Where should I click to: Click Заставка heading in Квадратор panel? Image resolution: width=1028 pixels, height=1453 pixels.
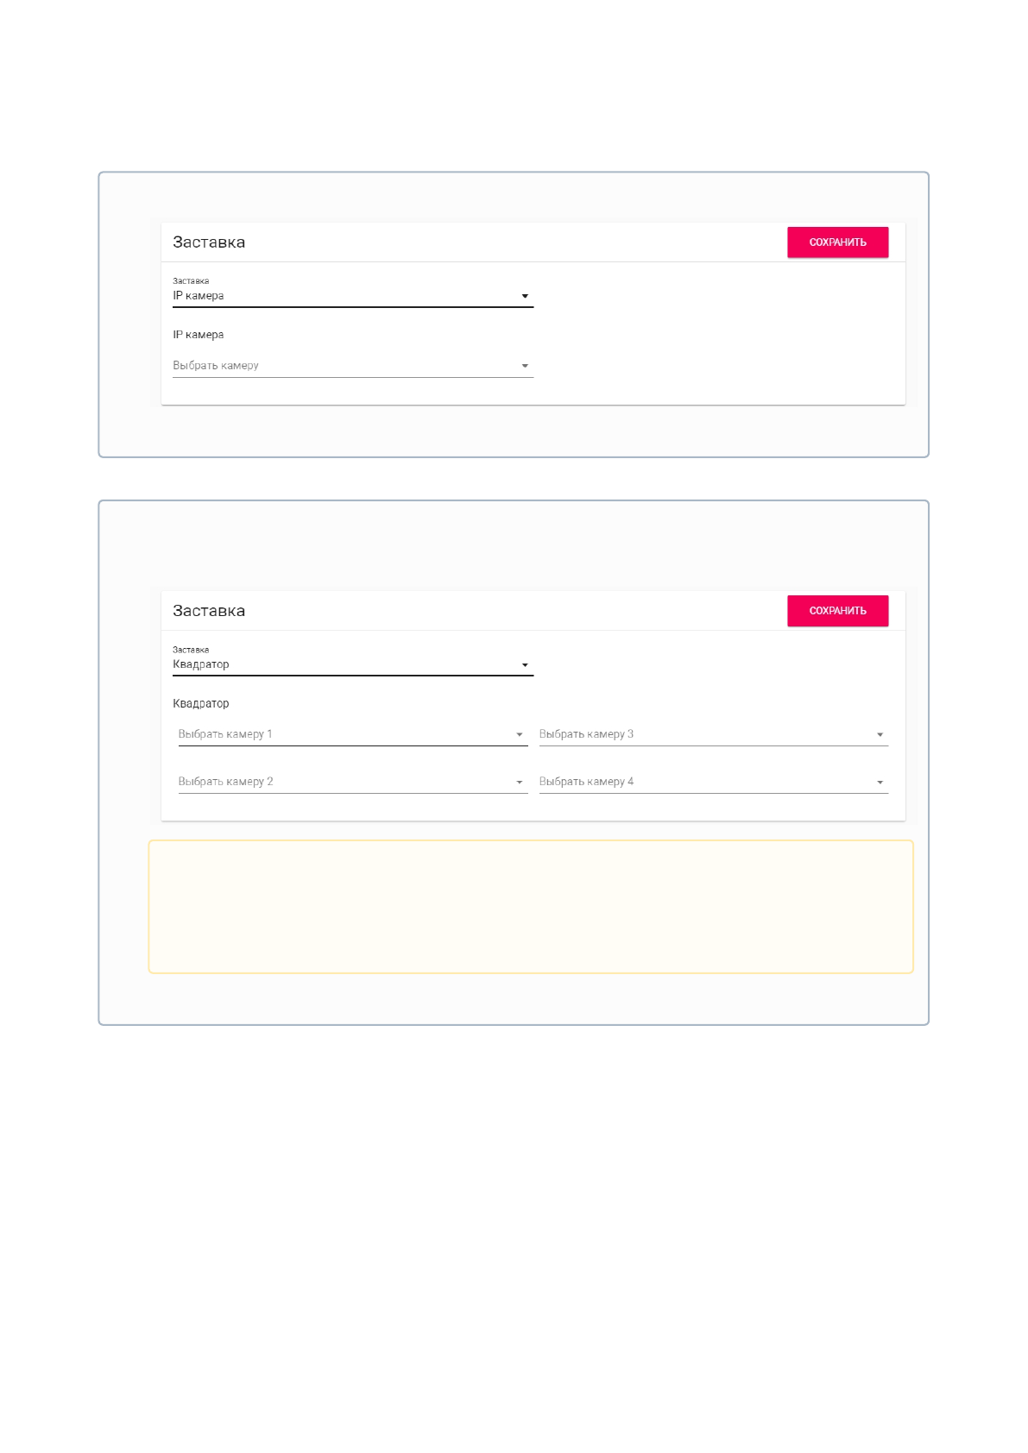[x=209, y=611]
